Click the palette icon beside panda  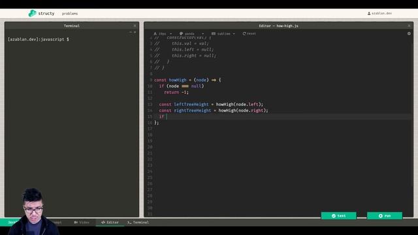click(181, 34)
